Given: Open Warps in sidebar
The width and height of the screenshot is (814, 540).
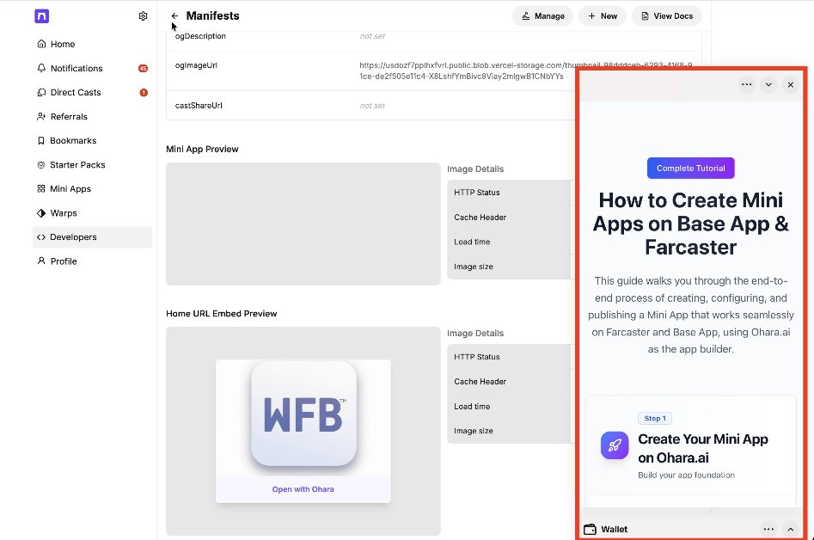Looking at the screenshot, I should pos(93,213).
